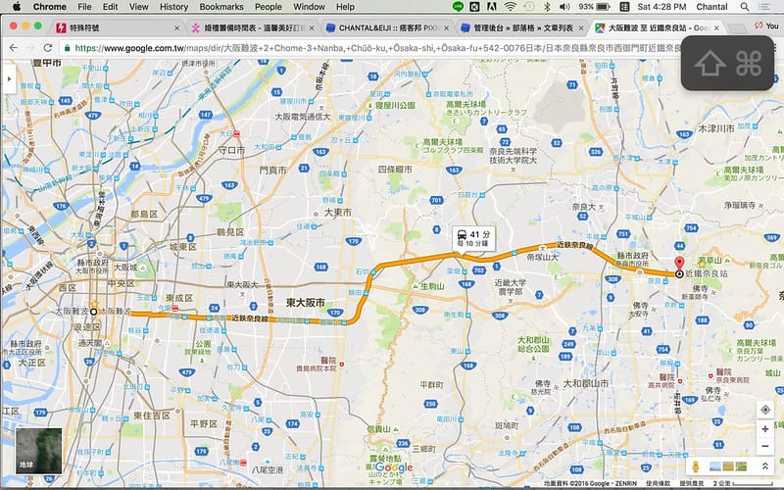Click the LINE icon in menu bar
Screen dimensions: 784x490
[458, 7]
